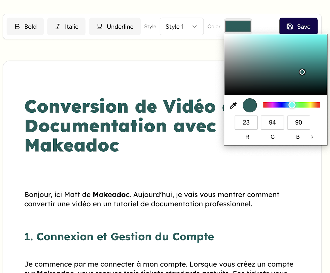Expand the color picker via the Color swatch
The height and width of the screenshot is (273, 330).
[238, 26]
